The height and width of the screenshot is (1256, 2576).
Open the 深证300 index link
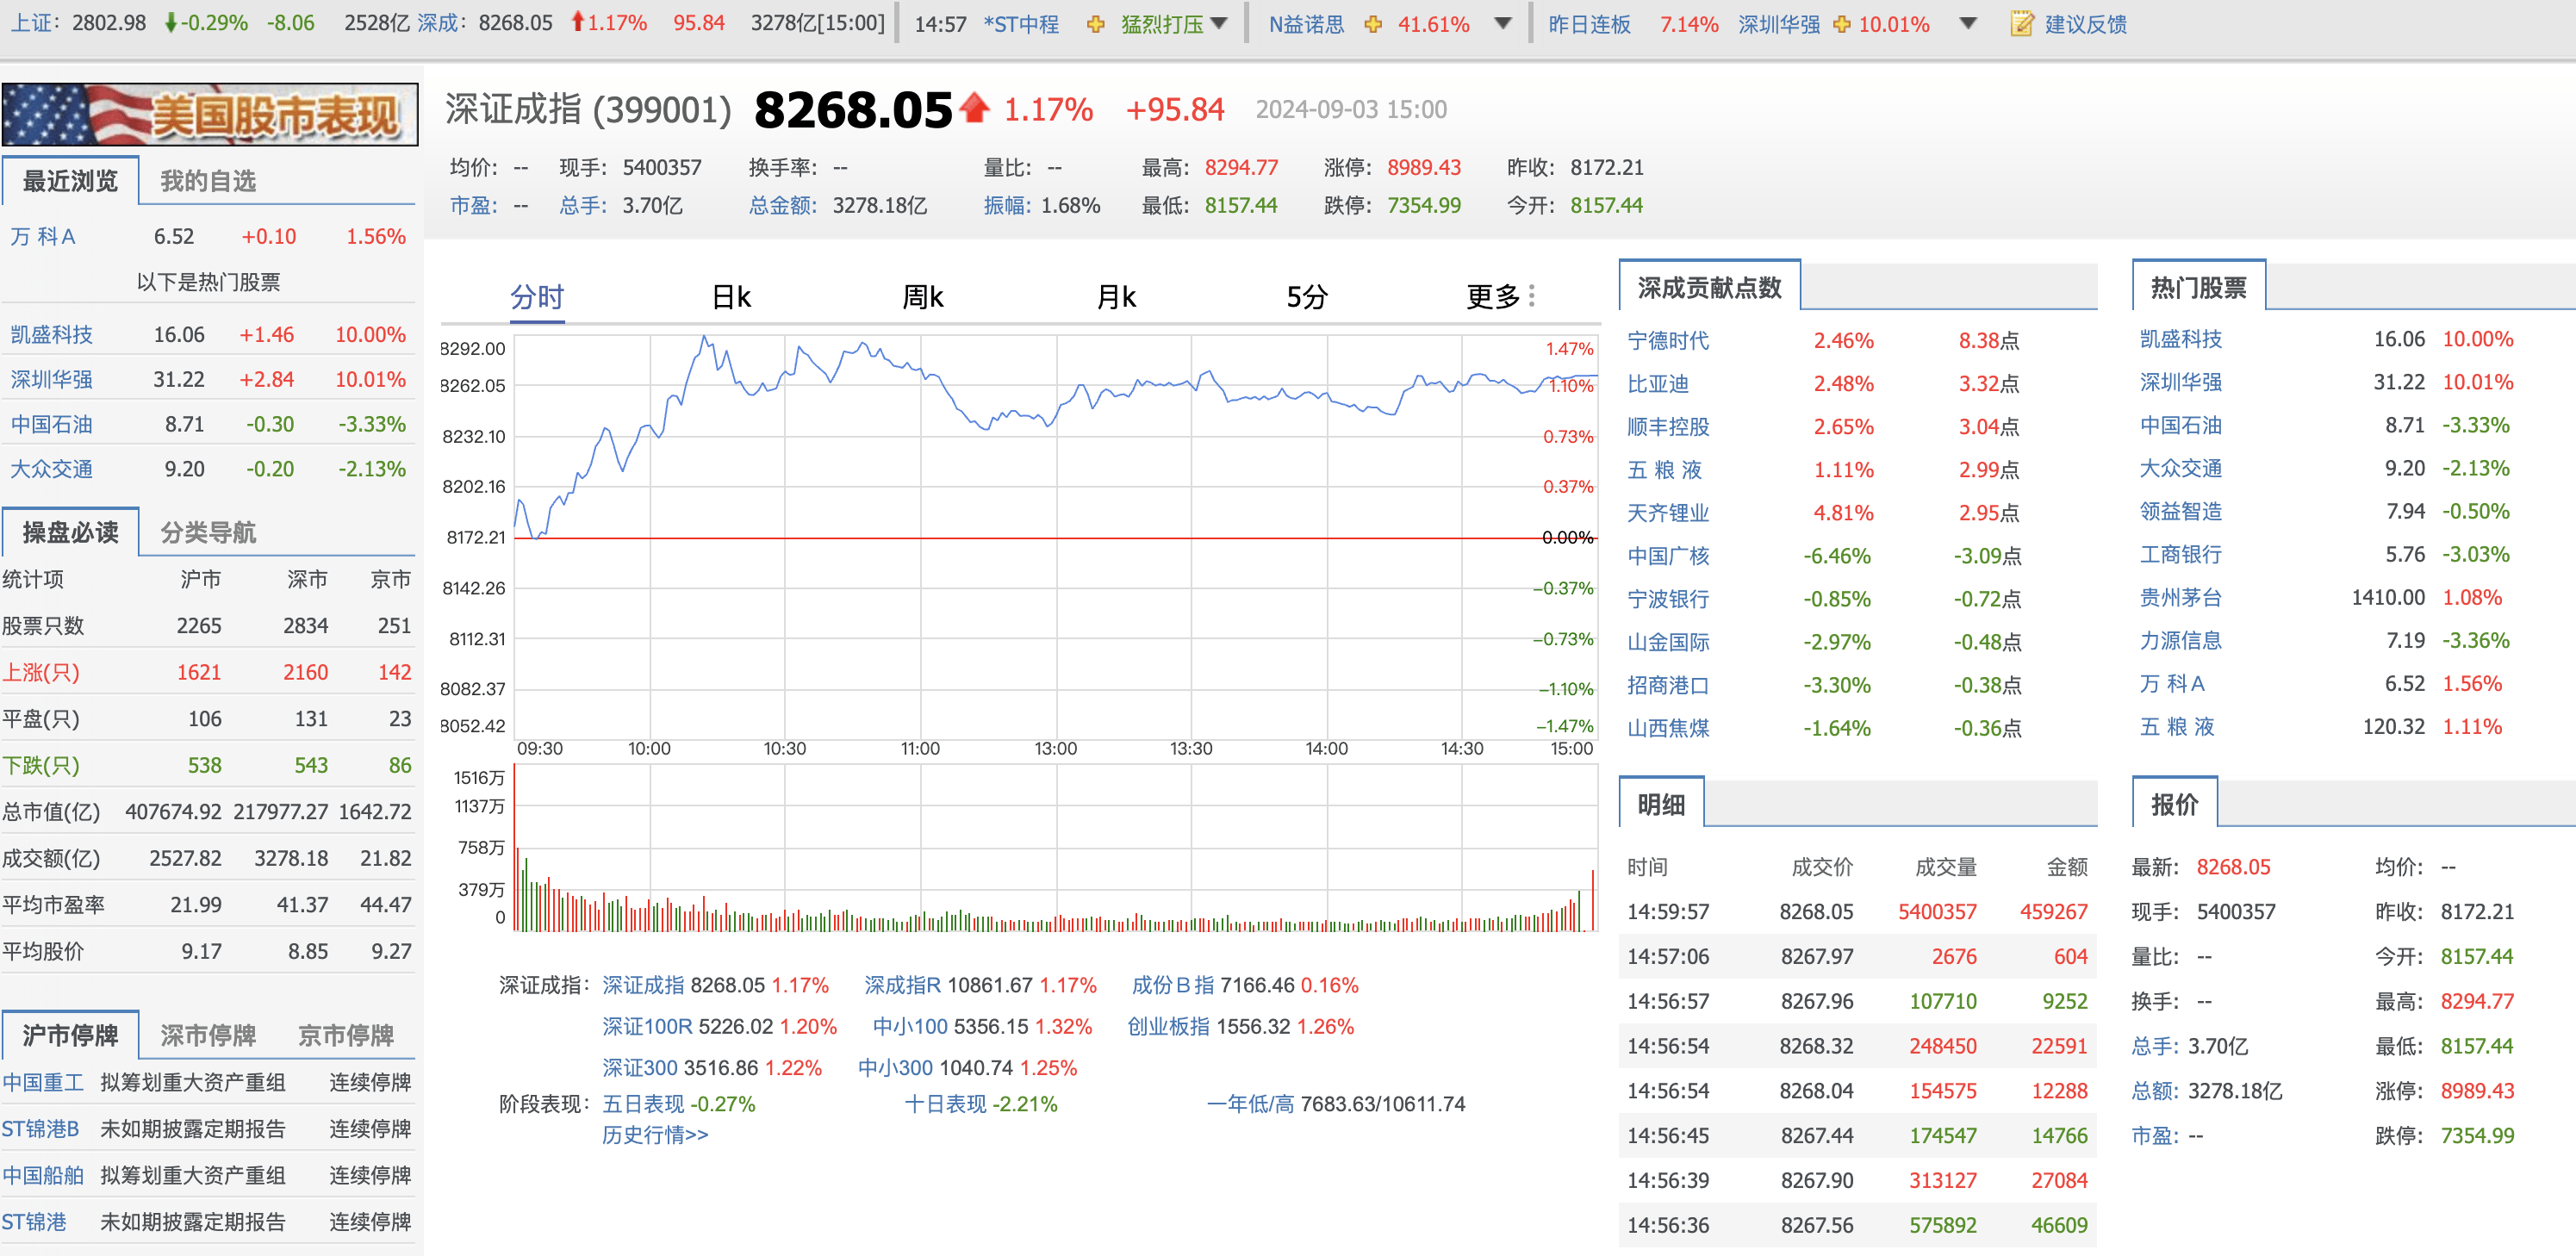(x=640, y=1067)
